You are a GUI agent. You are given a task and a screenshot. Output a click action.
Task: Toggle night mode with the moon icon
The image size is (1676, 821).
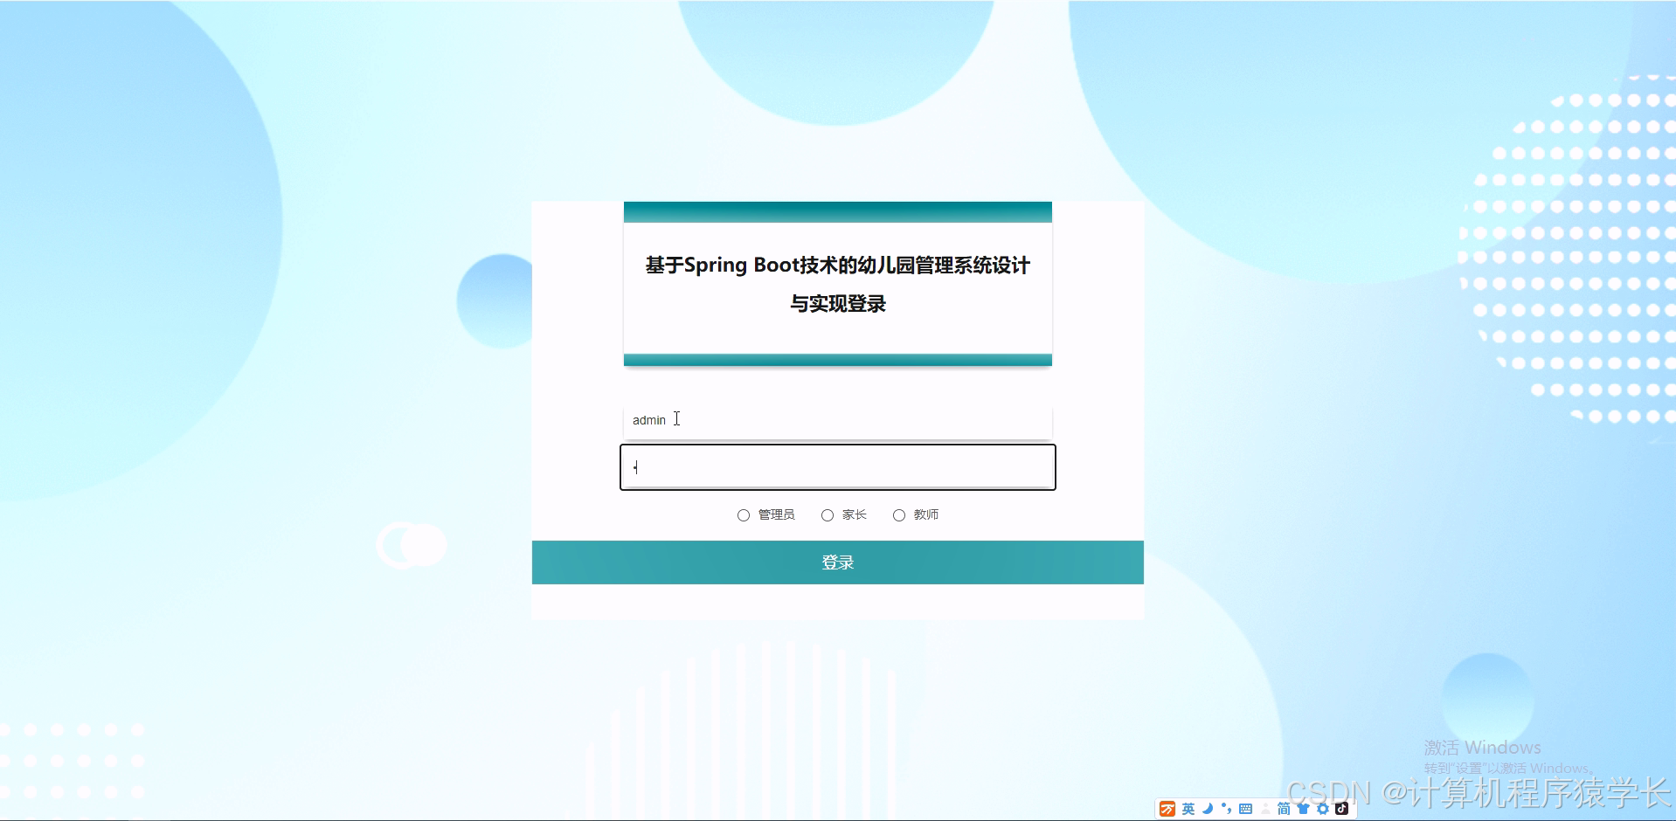pos(1207,809)
